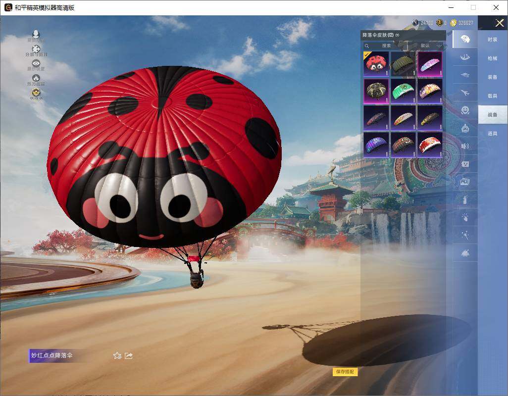Image resolution: width=508 pixels, height=396 pixels.
Task: Select the red ladybug parachute thumbnail
Action: click(376, 64)
